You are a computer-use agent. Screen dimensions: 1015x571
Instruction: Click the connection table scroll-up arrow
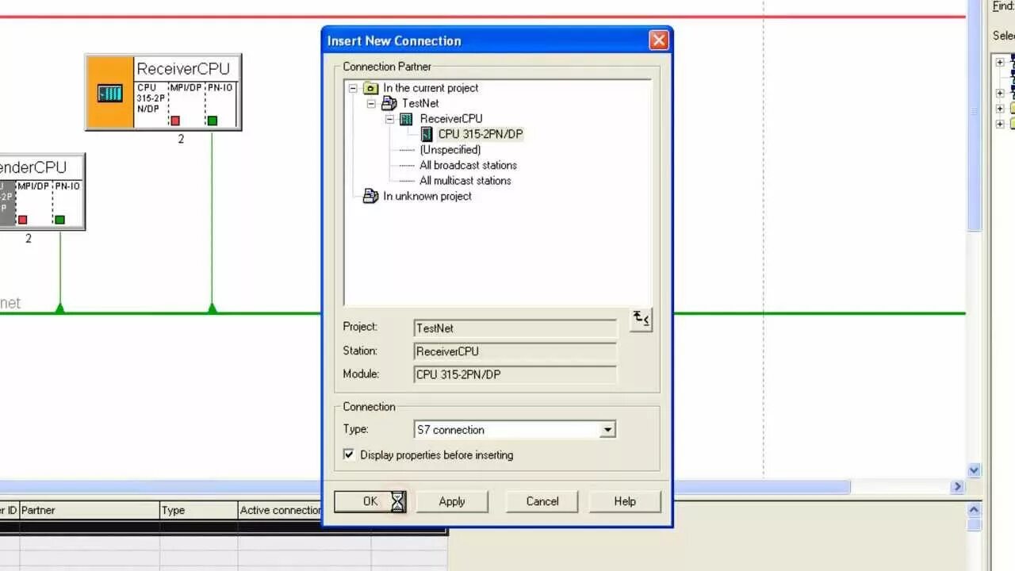[975, 510]
